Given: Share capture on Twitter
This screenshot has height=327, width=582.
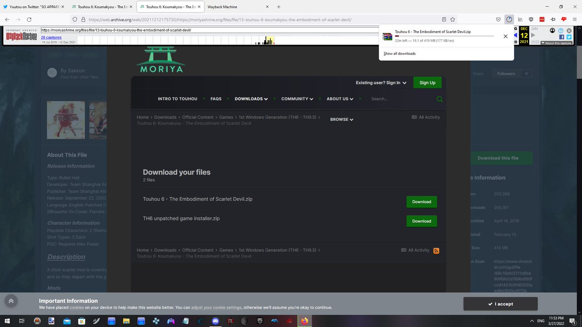Looking at the screenshot, I should tap(569, 37).
